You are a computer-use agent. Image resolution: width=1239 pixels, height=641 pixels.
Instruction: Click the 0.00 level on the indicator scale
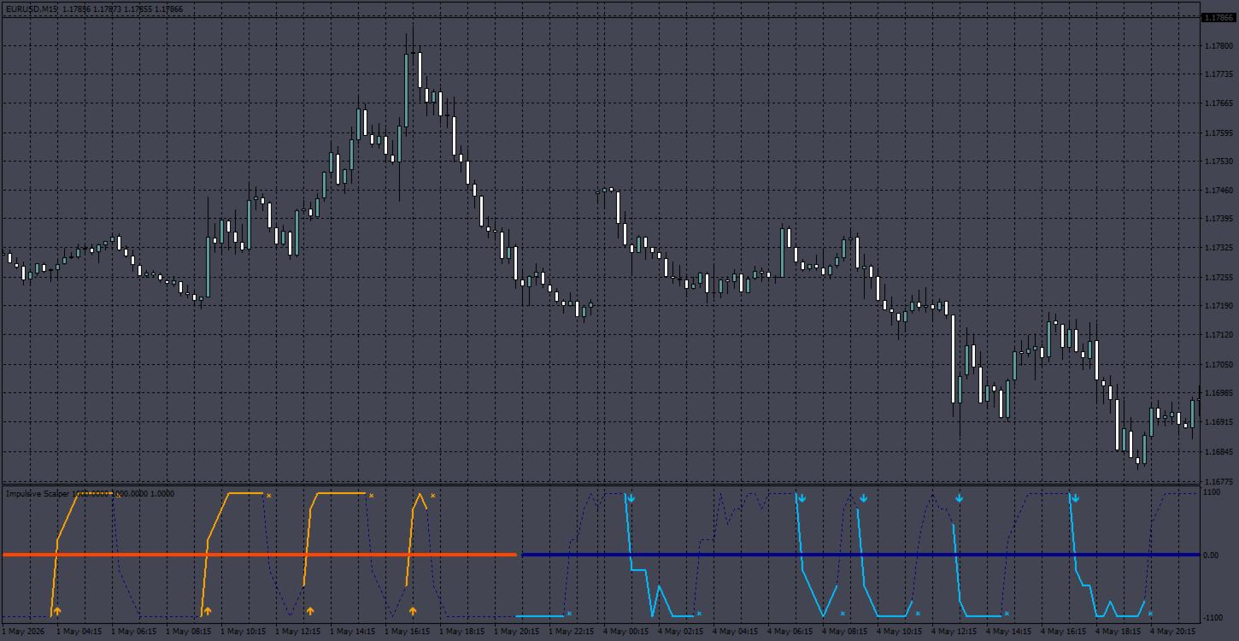[1212, 556]
